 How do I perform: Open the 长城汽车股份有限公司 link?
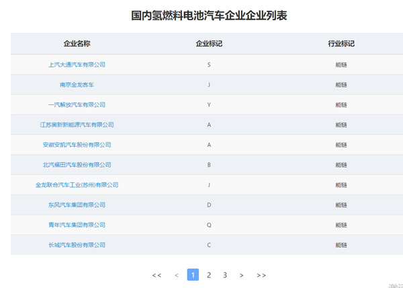coord(77,245)
